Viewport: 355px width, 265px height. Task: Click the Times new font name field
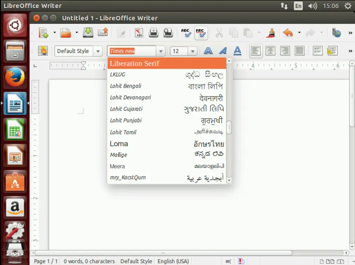pos(132,51)
